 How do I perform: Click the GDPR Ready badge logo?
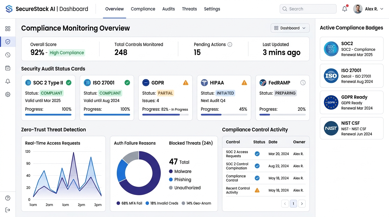[x=331, y=102]
